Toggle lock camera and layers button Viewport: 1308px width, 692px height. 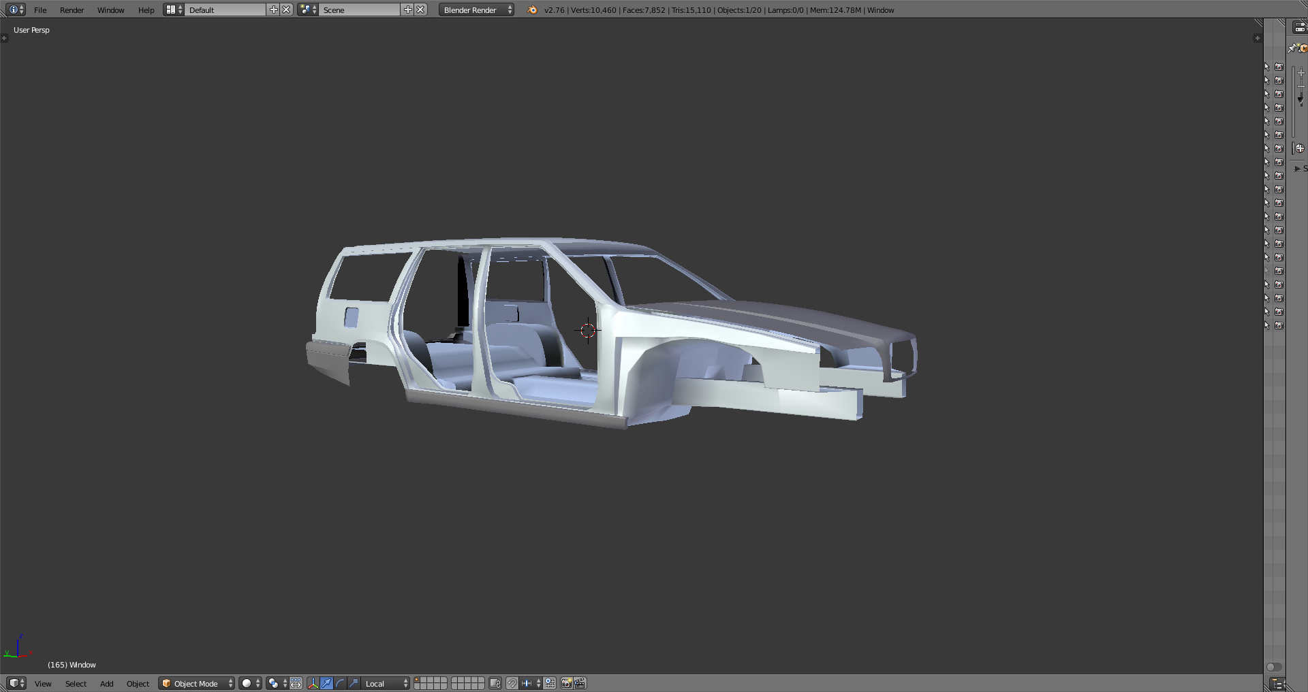point(495,683)
